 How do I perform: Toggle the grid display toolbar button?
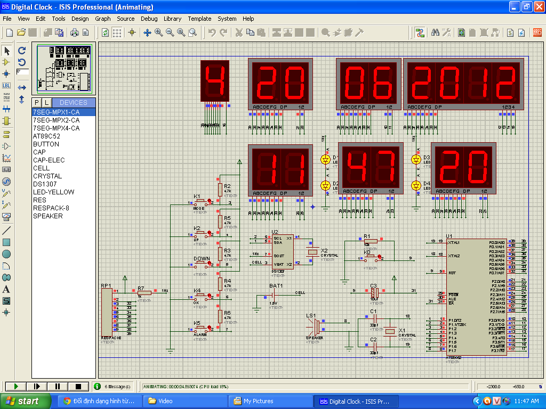tap(117, 32)
